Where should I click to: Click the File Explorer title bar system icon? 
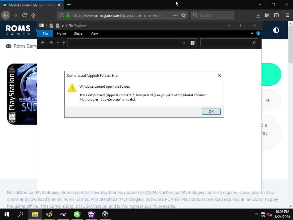[x=41, y=25]
